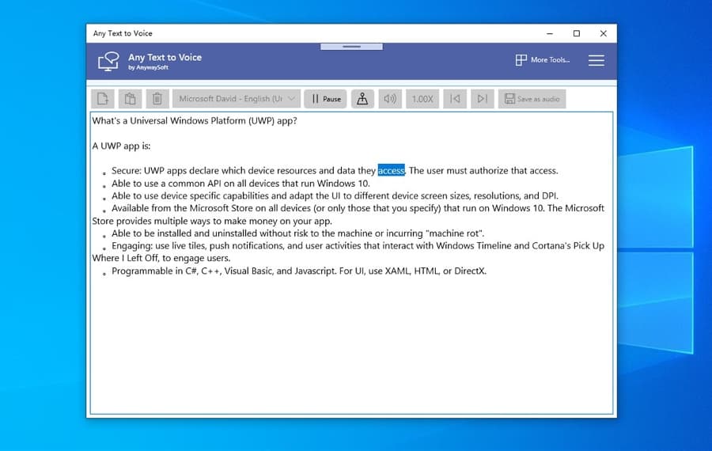Click the metronome pronunciation icon
This screenshot has width=712, height=451.
(x=362, y=99)
